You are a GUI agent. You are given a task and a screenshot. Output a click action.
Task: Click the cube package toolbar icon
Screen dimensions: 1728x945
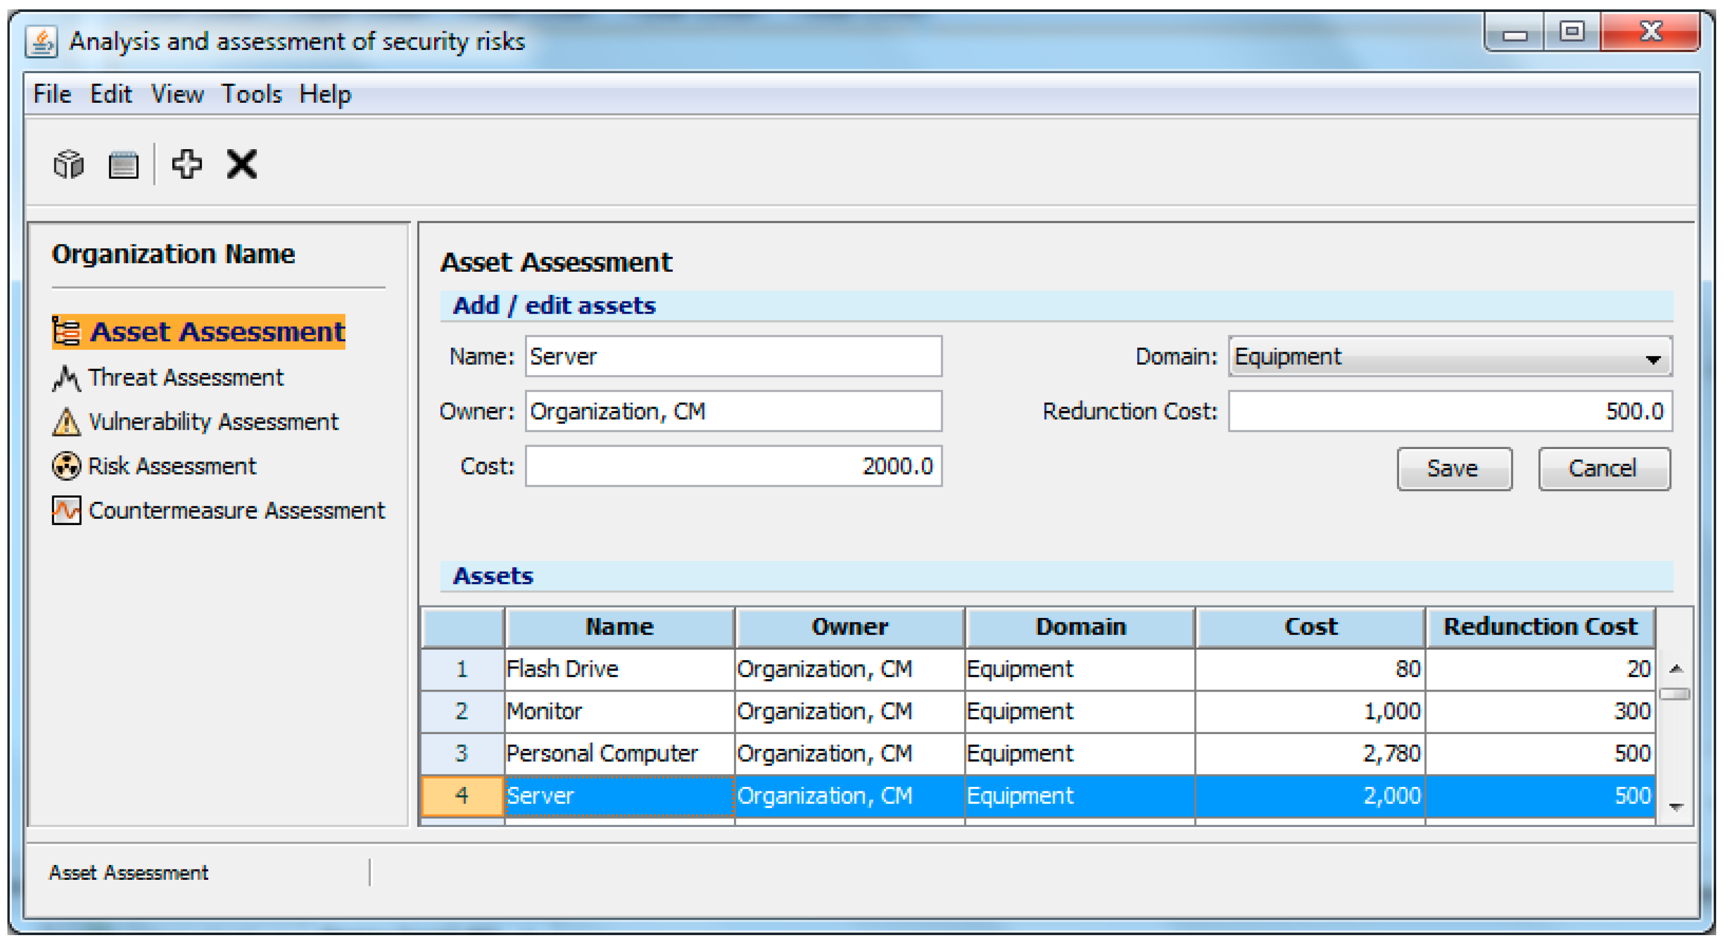(x=69, y=164)
